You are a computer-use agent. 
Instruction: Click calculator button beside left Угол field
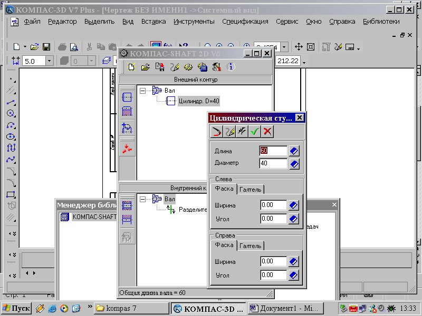coord(294,219)
